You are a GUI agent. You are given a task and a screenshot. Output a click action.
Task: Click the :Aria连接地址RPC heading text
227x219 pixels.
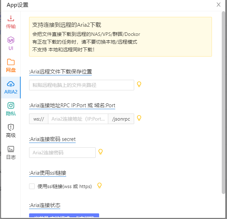(72, 105)
